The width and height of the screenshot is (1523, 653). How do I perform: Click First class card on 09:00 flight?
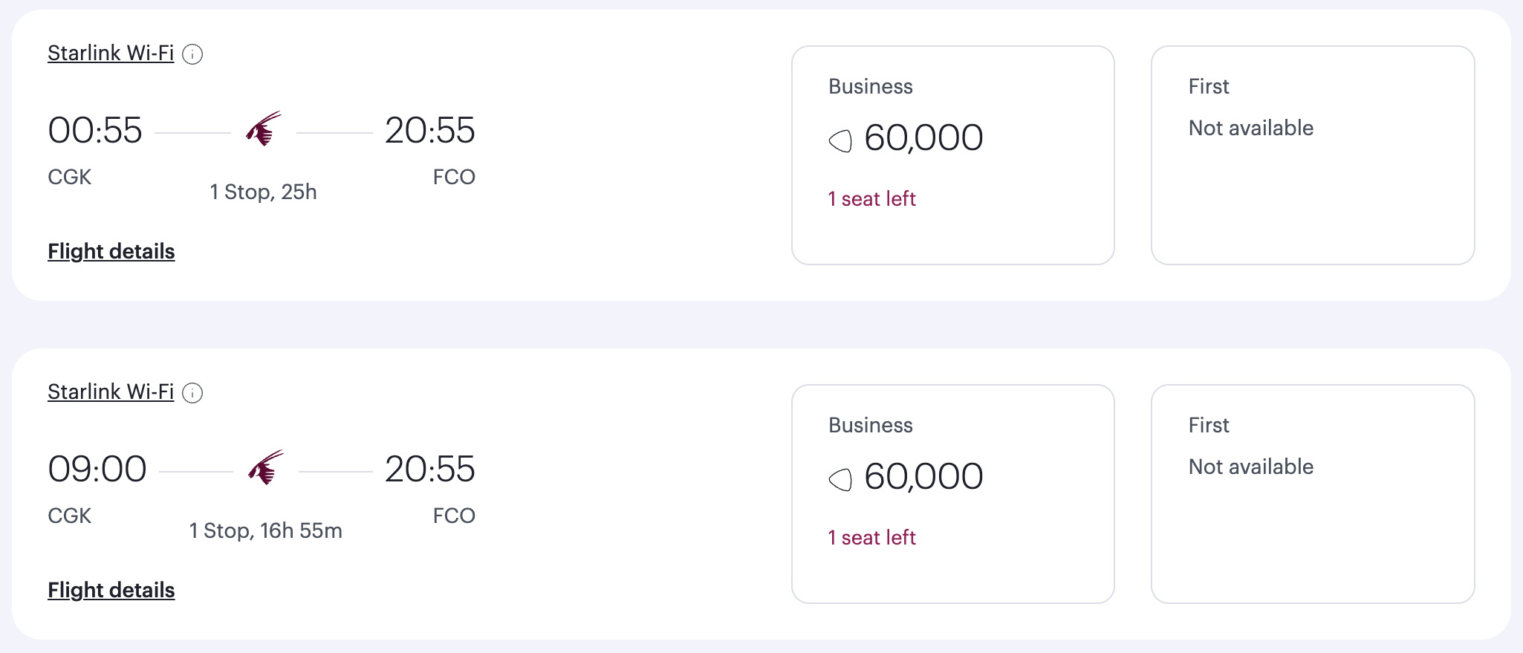(x=1313, y=494)
